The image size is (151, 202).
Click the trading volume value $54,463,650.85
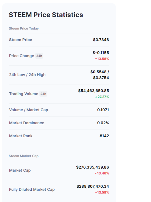click(94, 91)
